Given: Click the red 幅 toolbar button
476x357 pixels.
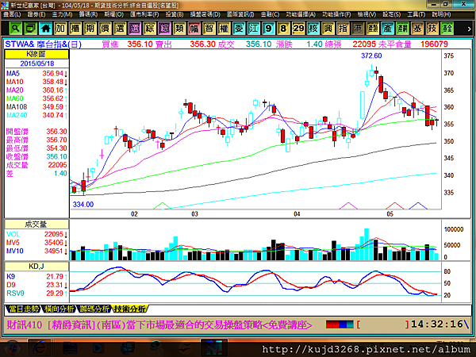Looking at the screenshot, I should point(194,29).
